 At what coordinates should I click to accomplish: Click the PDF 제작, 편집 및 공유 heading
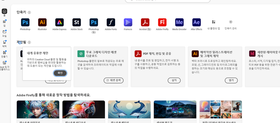click(157, 54)
